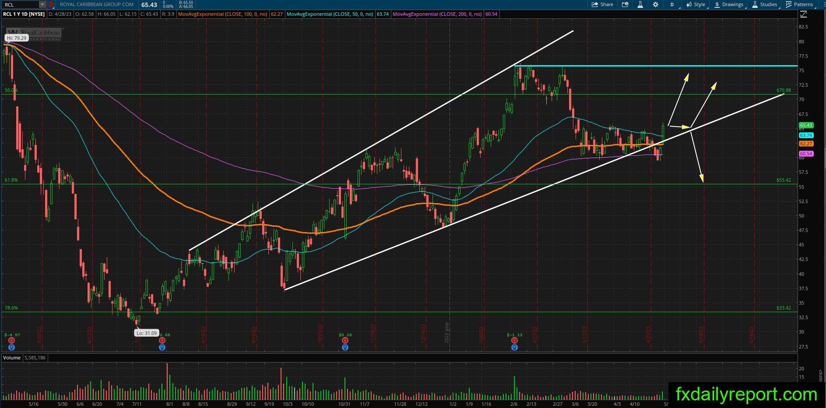Click the magenta 60.54 value in study header
The height and width of the screenshot is (408, 826).
[x=491, y=14]
